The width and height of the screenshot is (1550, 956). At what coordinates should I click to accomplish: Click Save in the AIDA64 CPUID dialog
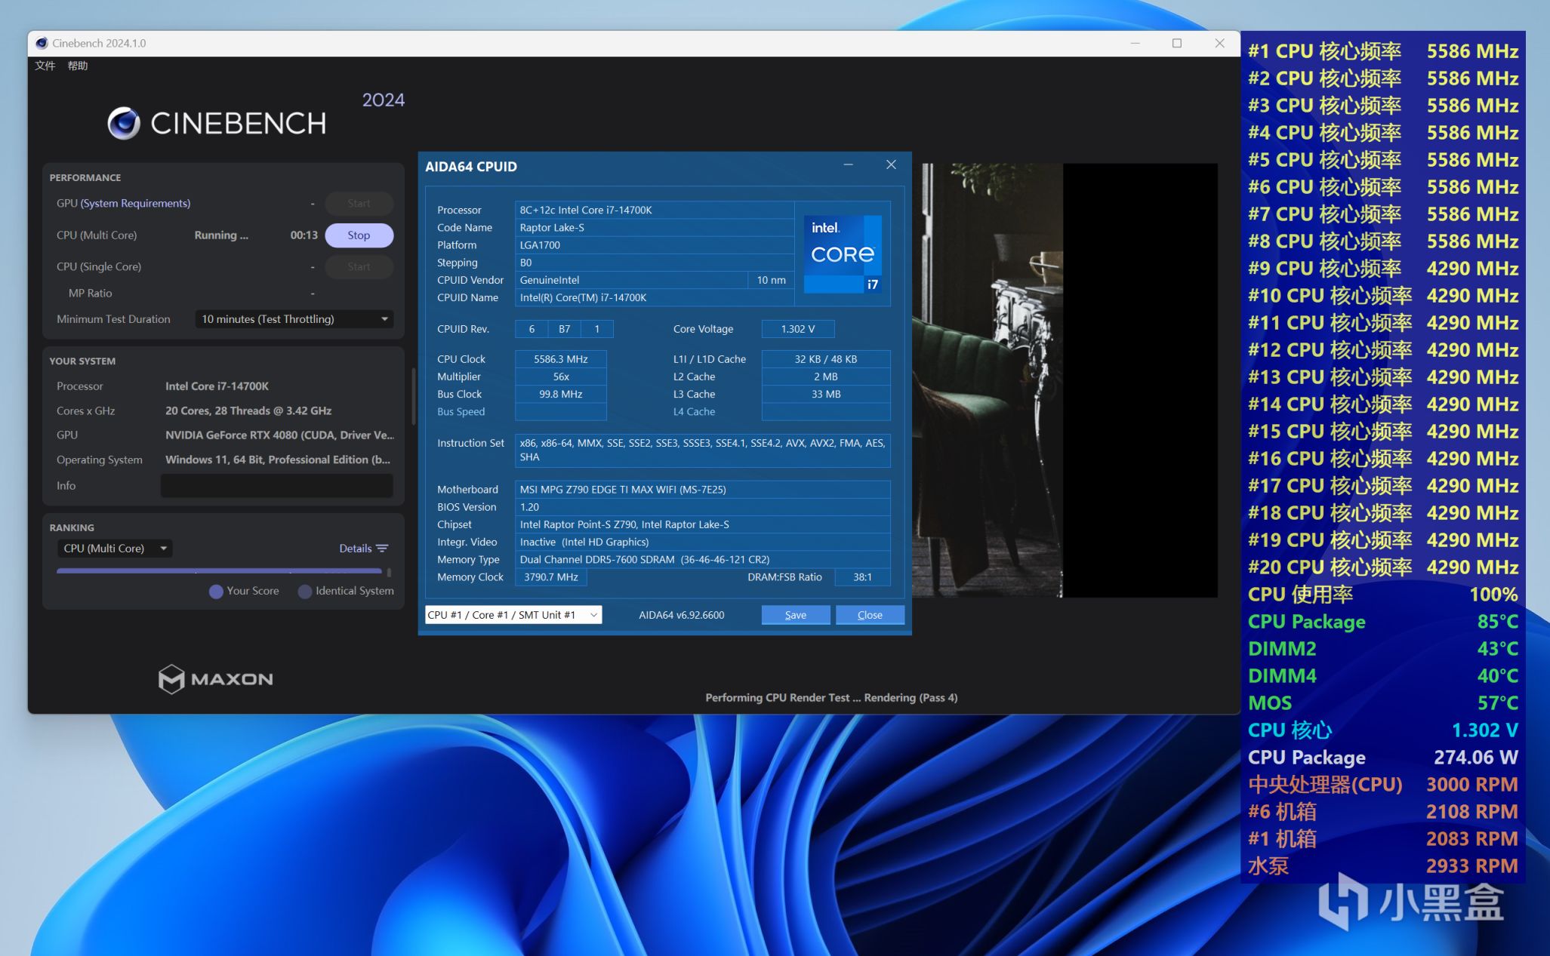(x=795, y=615)
